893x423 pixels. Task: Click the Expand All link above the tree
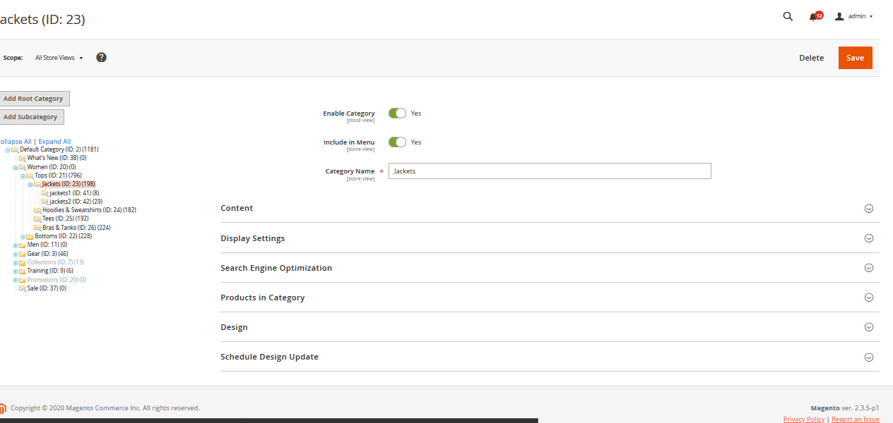pyautogui.click(x=54, y=141)
